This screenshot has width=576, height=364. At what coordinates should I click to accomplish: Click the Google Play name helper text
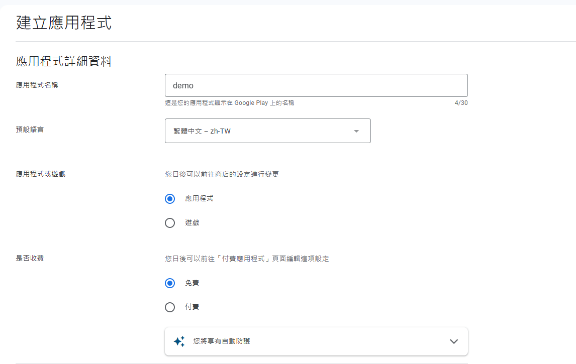point(230,103)
